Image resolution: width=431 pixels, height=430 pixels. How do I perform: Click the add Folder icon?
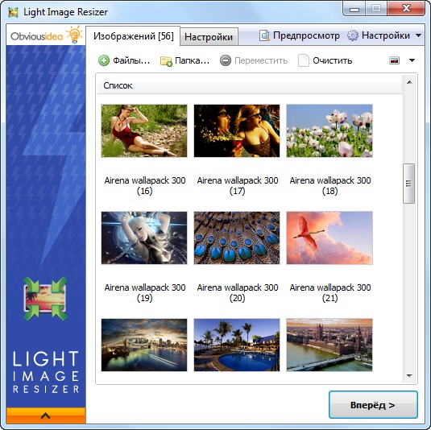[166, 60]
